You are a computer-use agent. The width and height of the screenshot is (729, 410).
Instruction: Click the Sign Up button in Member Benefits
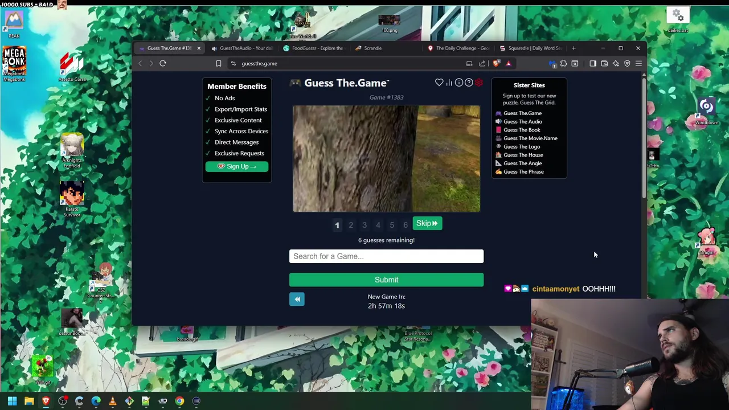click(237, 166)
